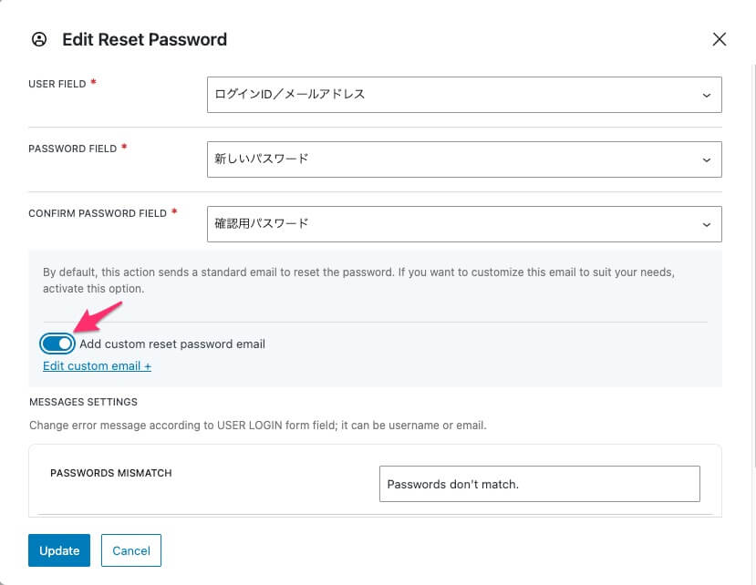Open the 確認用パスワード dropdown
Screen dimensions: 756x585
tap(456, 224)
